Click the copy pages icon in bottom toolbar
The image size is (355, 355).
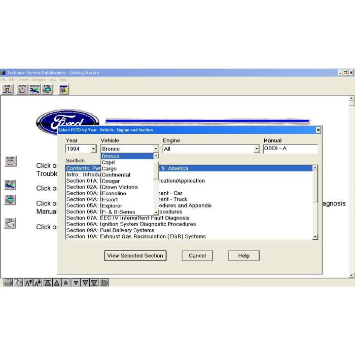click(x=18, y=282)
